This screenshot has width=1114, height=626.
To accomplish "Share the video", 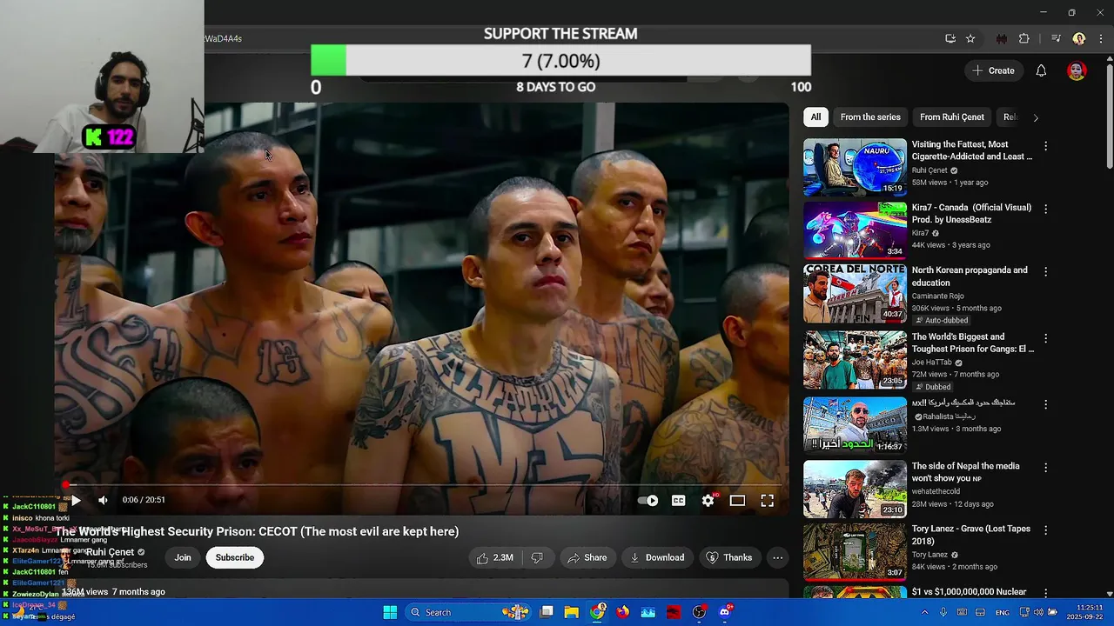I will (587, 557).
